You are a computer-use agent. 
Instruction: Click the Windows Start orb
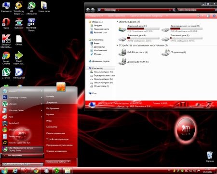(4, 171)
